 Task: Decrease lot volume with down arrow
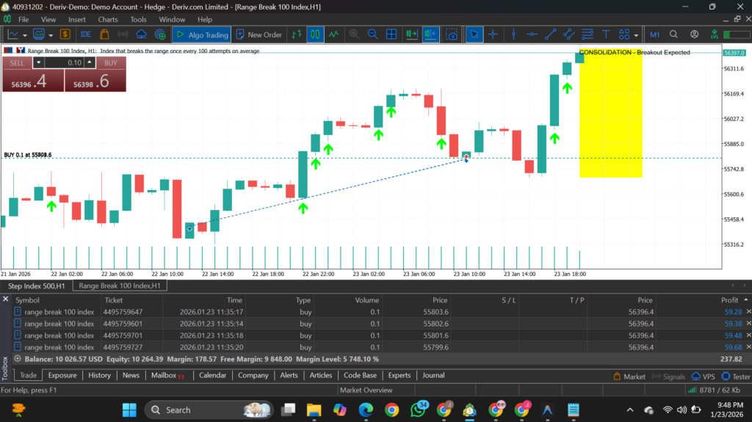click(38, 63)
